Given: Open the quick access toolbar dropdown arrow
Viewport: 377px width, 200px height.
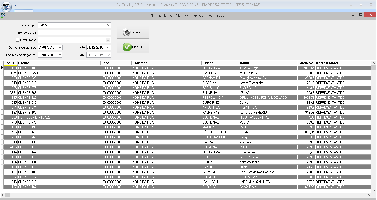Looking at the screenshot, I should (x=16, y=5).
